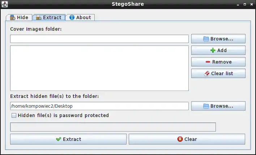Click the progress bar above Extract button
This screenshot has height=155, width=256.
(113, 127)
